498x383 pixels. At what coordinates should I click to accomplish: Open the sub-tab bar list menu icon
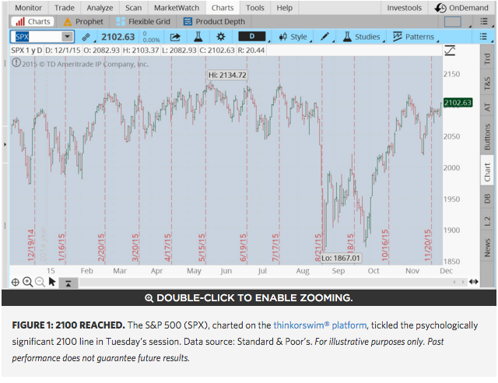pos(484,22)
